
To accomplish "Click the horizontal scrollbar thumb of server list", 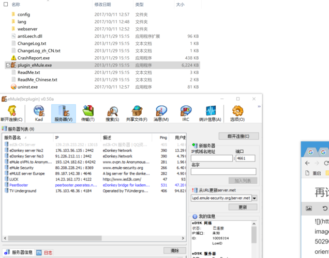I will (x=55, y=238).
